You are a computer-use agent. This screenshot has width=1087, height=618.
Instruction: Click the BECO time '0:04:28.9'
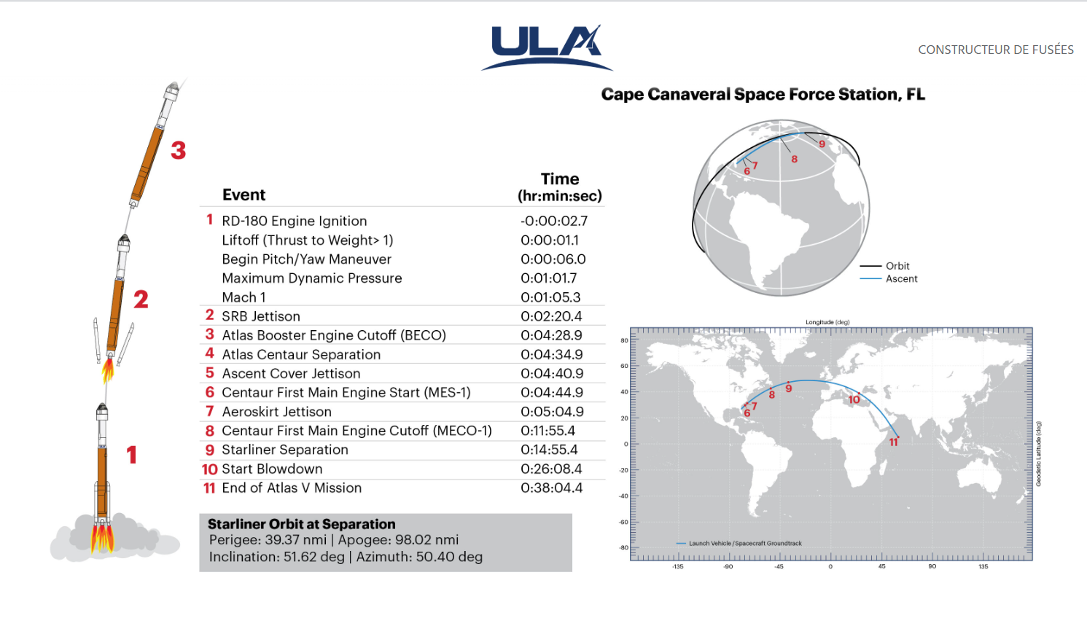click(x=551, y=335)
